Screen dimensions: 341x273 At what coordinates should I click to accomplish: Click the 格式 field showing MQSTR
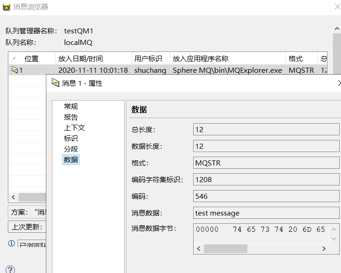click(266, 163)
